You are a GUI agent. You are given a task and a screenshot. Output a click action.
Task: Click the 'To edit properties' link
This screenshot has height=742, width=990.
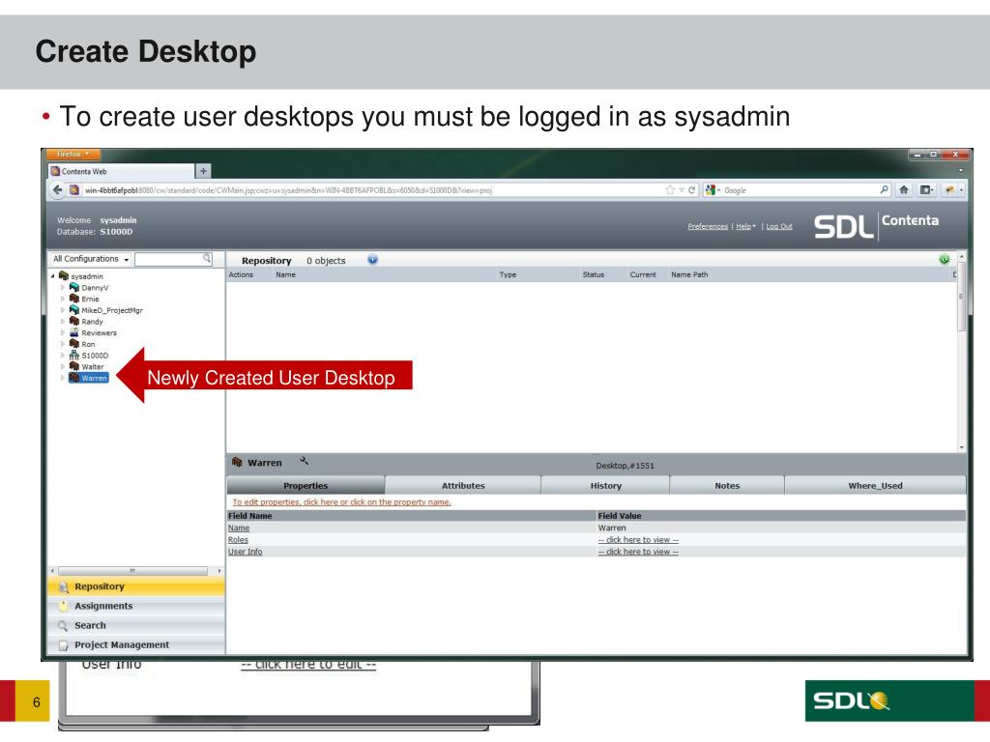point(341,502)
